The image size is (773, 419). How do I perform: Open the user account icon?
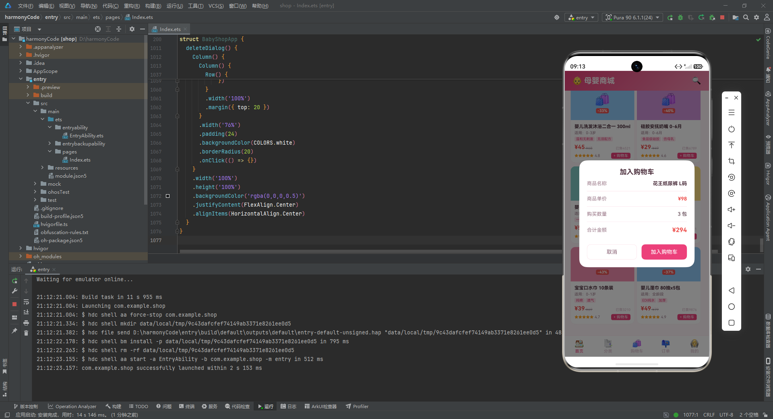[767, 18]
